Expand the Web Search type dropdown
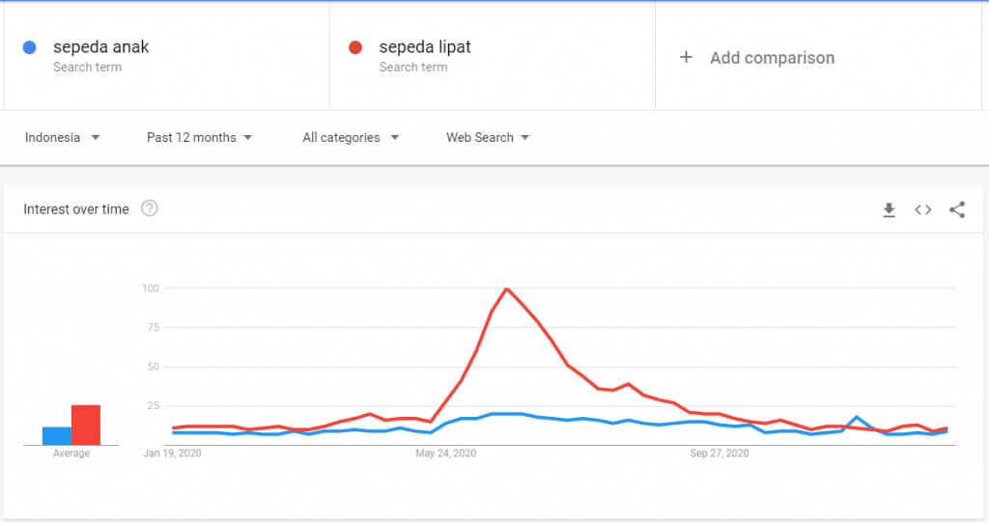The width and height of the screenshot is (989, 523). tap(488, 138)
